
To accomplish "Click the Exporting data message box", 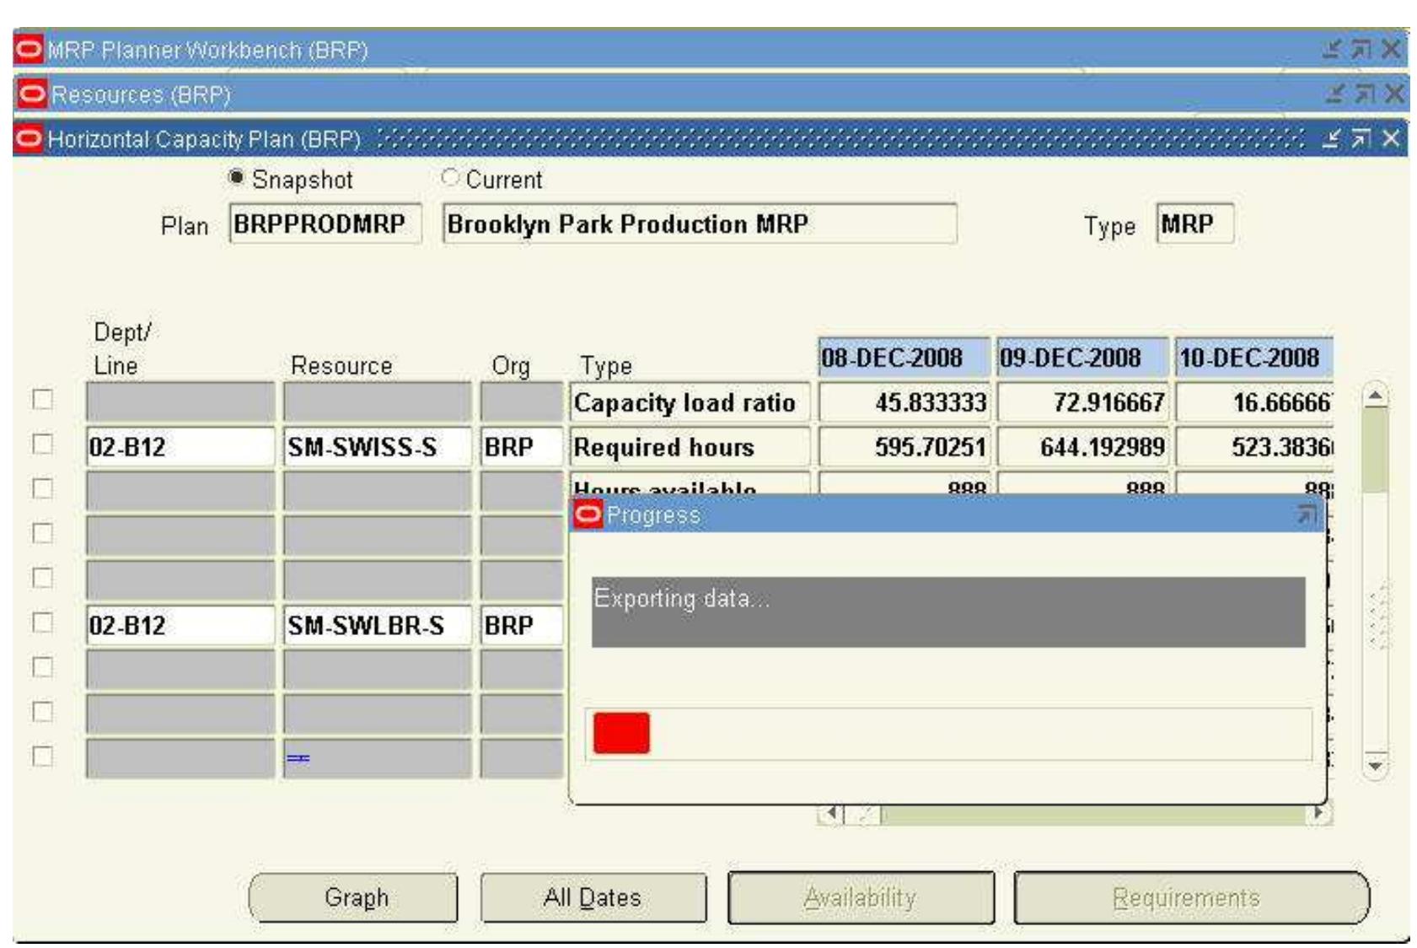I will (948, 611).
